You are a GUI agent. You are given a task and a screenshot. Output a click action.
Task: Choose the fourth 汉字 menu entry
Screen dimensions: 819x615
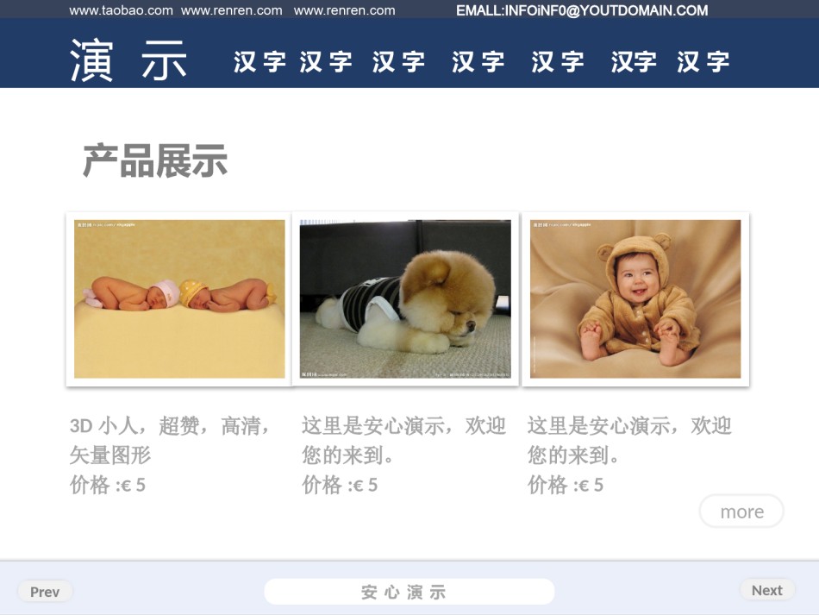click(478, 61)
